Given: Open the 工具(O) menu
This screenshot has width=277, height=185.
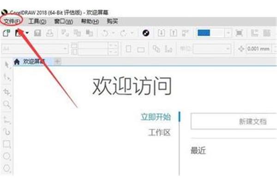Looking at the screenshot, I should click(37, 21).
